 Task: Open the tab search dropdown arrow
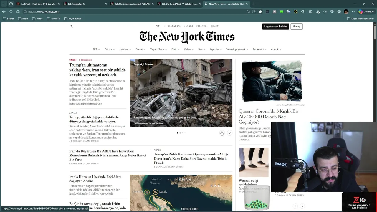(x=4, y=4)
